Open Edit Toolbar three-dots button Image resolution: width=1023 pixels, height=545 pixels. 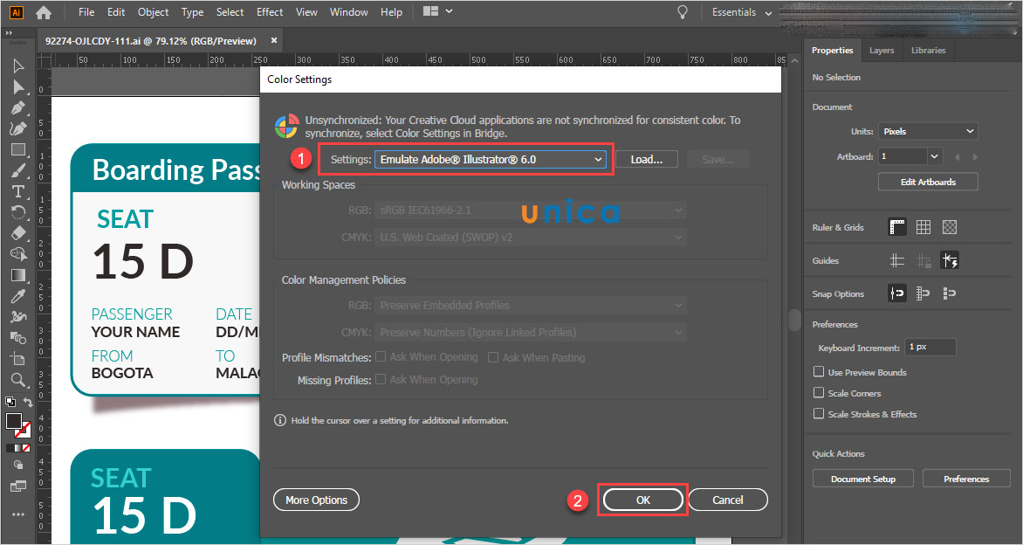click(x=18, y=514)
